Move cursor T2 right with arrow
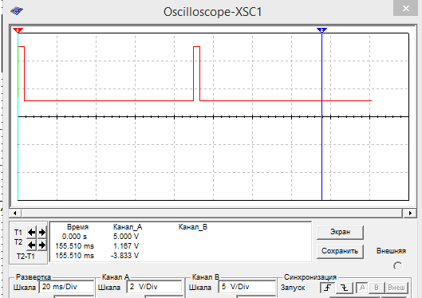Image resolution: width=422 pixels, height=298 pixels. (42, 245)
